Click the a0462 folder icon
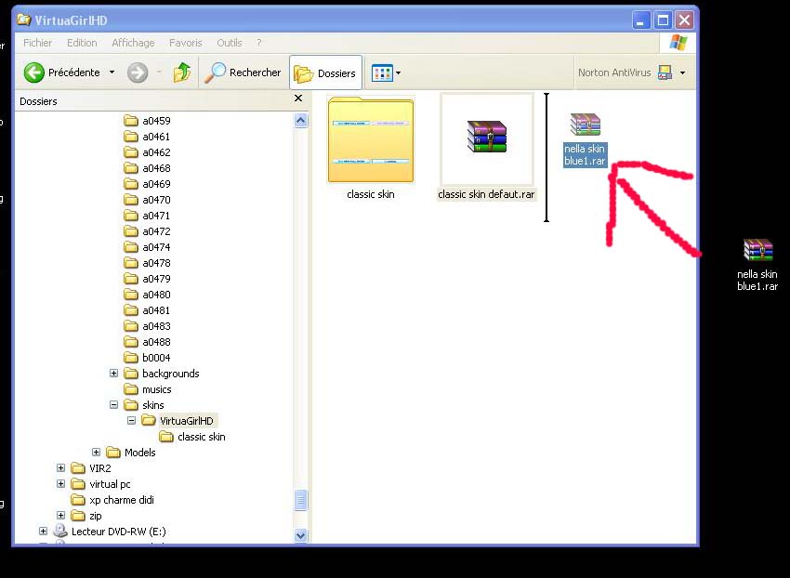Image resolution: width=790 pixels, height=578 pixels. [131, 152]
